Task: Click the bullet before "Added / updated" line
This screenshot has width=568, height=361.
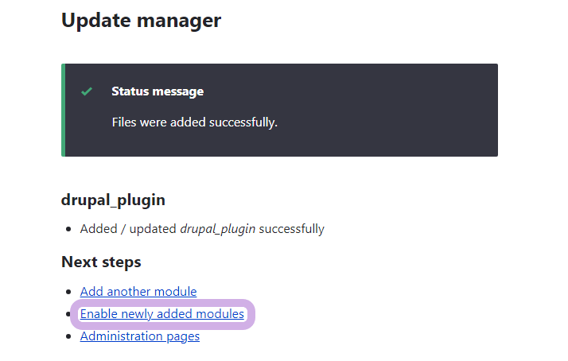Action: point(68,230)
